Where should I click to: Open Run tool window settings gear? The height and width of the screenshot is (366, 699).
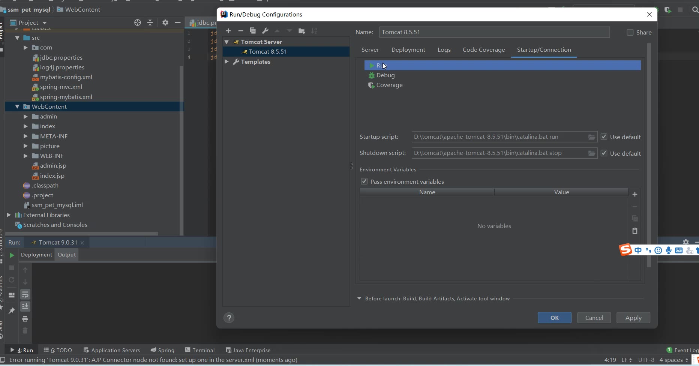(x=686, y=242)
